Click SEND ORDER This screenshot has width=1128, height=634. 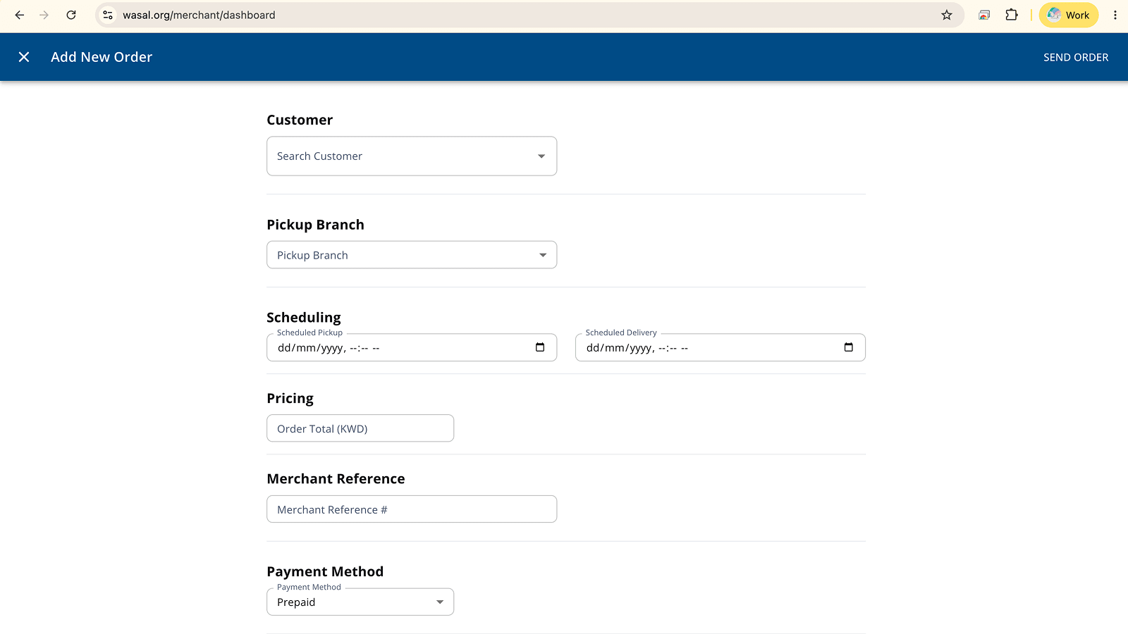(x=1076, y=57)
